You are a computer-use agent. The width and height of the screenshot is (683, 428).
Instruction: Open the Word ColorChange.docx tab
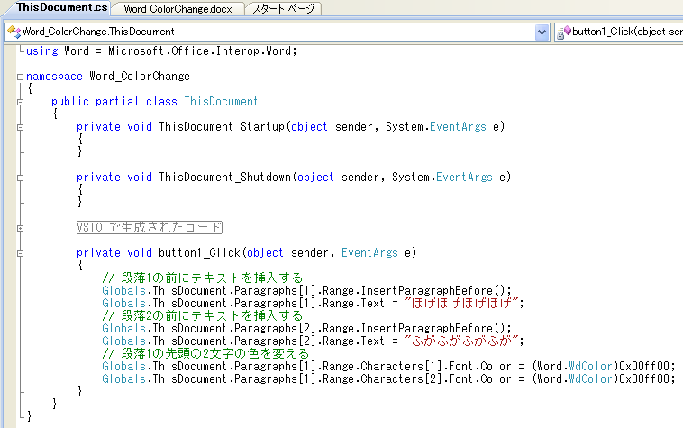point(178,9)
